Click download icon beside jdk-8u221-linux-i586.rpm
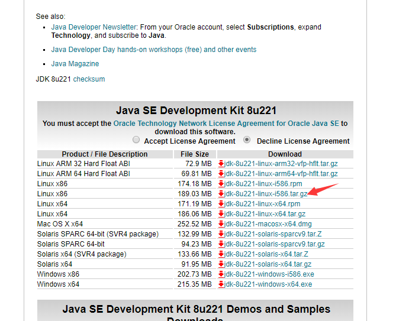The width and height of the screenshot is (412, 321). pos(221,184)
